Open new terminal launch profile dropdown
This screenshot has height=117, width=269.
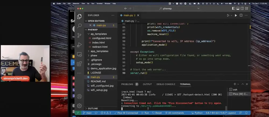238,84
